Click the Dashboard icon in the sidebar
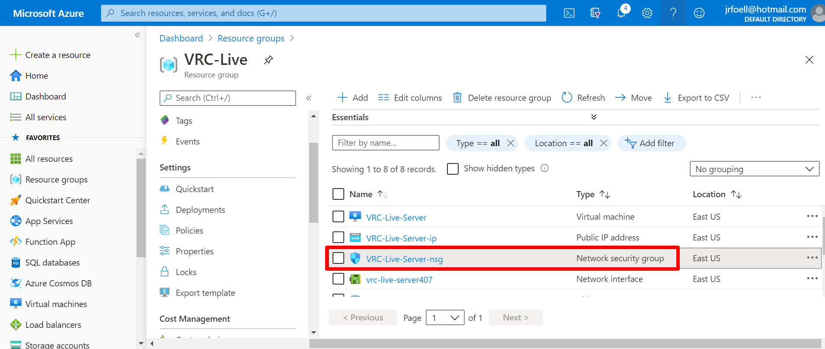 tap(16, 96)
